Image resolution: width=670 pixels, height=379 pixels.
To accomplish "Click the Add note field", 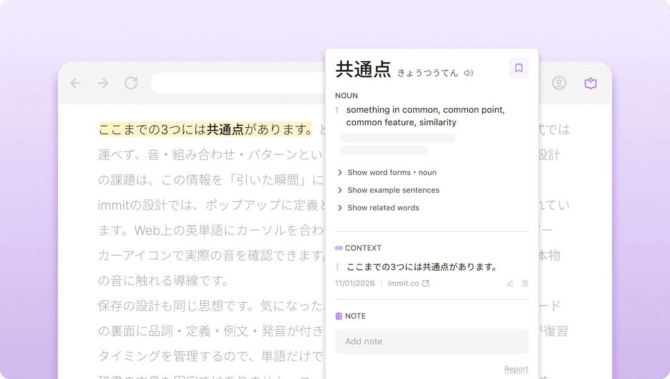I will (431, 341).
